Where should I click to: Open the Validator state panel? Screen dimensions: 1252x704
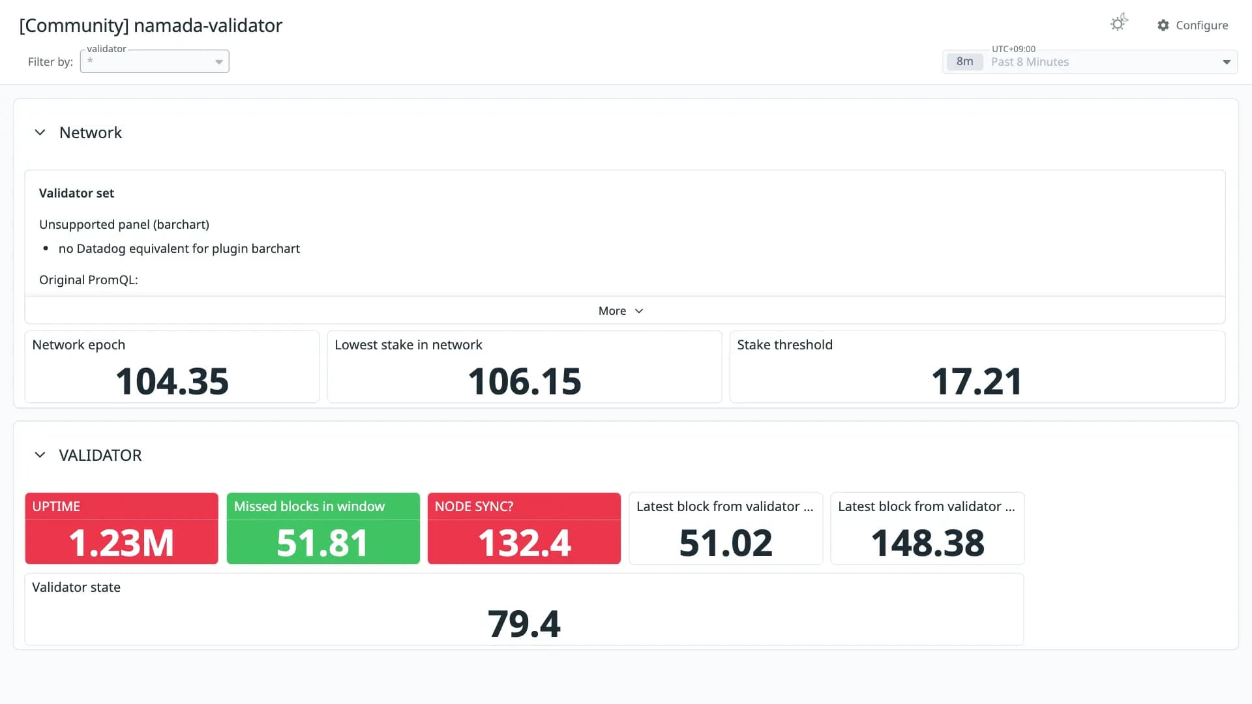[524, 609]
